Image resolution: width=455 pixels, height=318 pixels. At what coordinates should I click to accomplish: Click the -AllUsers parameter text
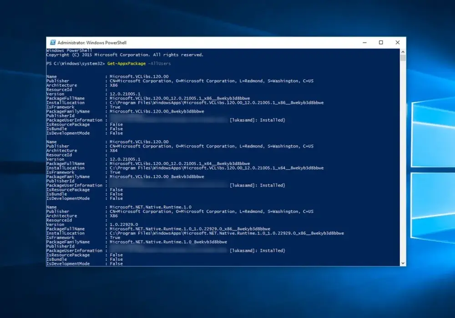pos(159,64)
